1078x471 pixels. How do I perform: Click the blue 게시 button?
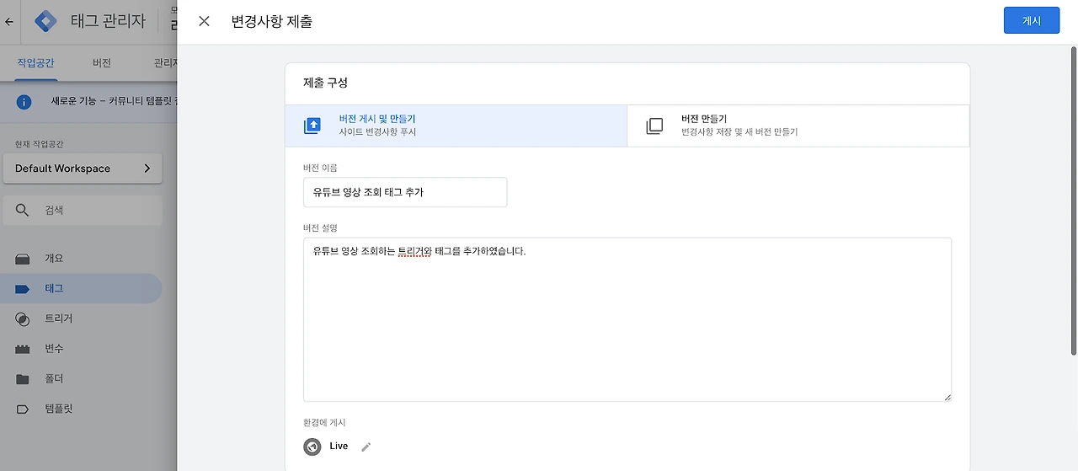click(x=1031, y=21)
